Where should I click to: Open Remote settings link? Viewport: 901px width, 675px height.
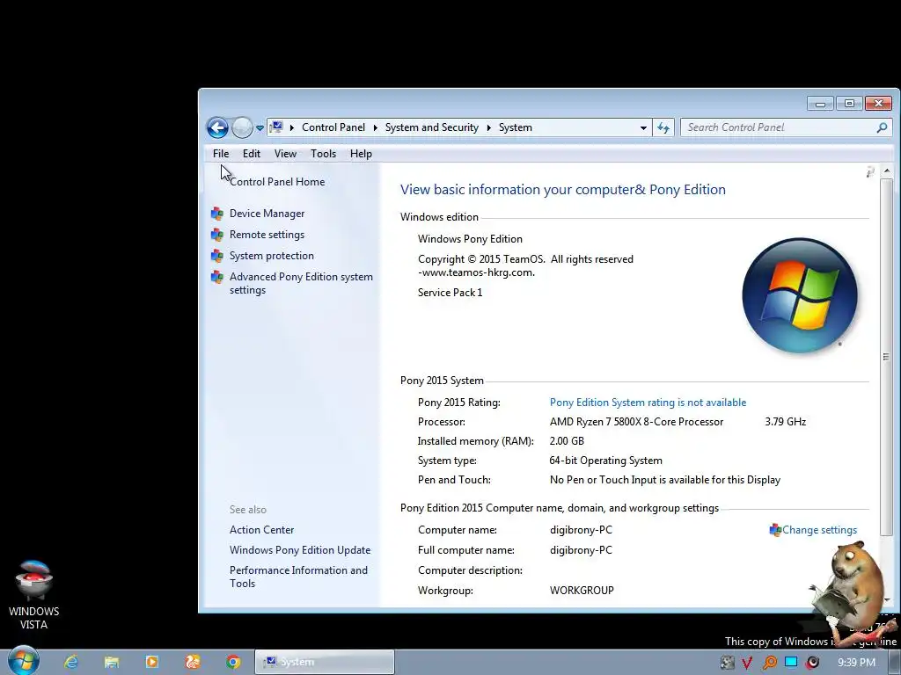coord(267,235)
